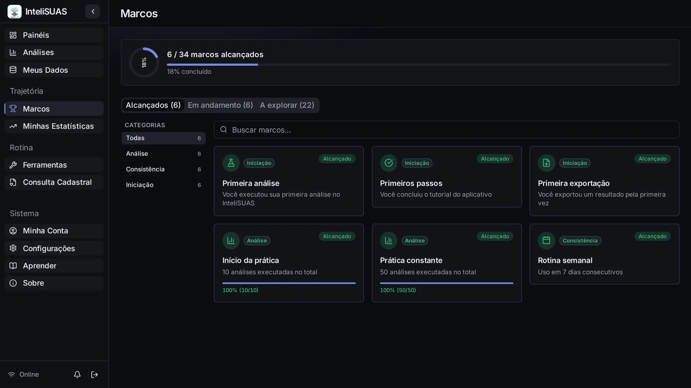Viewport: 691px width, 388px height.
Task: Click the chart icon on Início da prática
Action: (231, 240)
